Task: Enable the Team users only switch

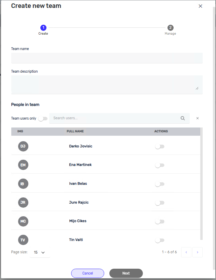Action: click(x=43, y=119)
